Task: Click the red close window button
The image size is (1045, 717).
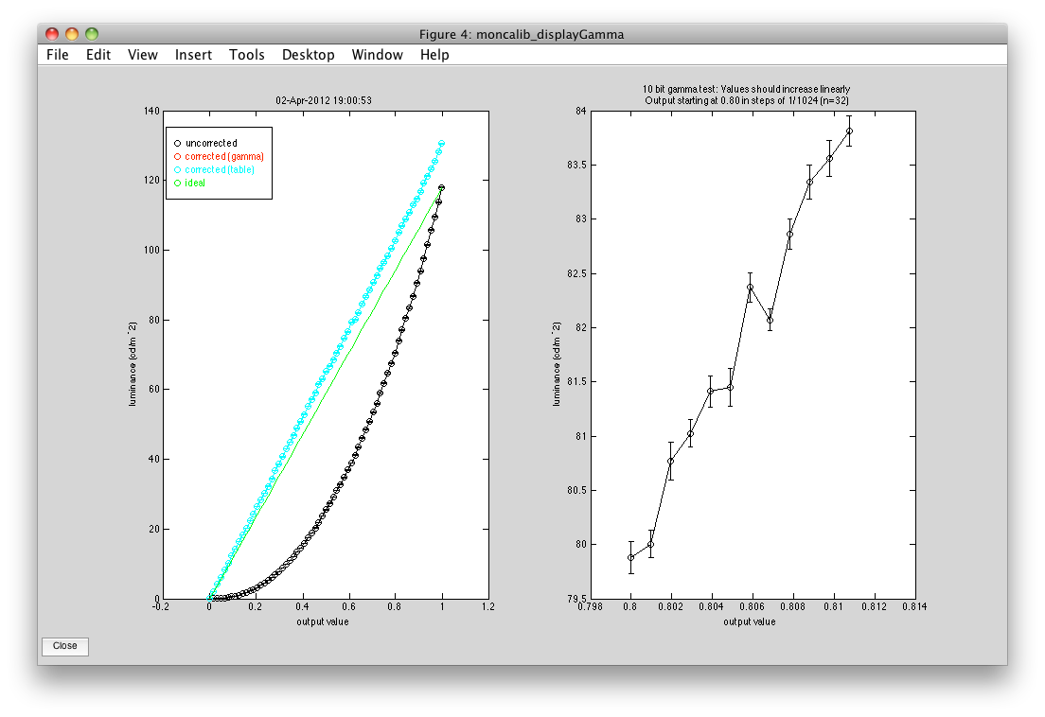Action: coord(52,34)
